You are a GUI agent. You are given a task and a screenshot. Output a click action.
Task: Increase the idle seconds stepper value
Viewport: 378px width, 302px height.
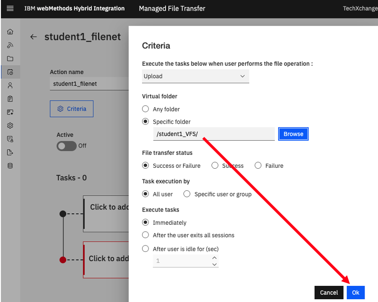[214, 258]
